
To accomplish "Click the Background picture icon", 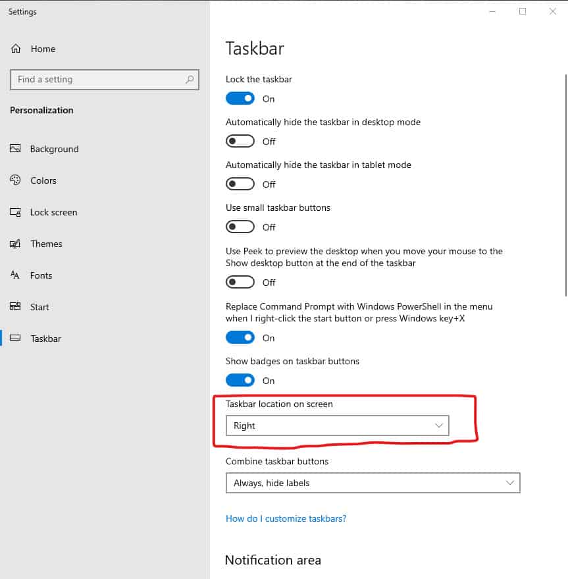I will point(15,148).
